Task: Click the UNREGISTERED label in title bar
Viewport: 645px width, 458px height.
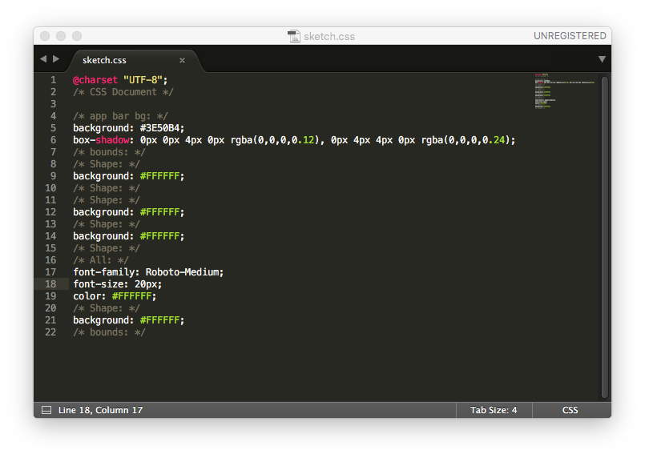Action: [570, 36]
